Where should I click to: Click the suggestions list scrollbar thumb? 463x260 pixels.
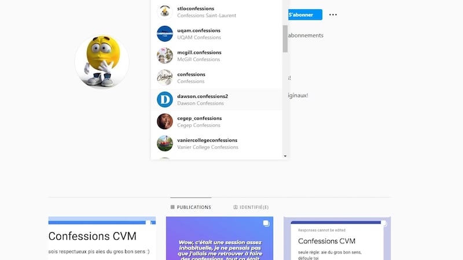pos(285,39)
